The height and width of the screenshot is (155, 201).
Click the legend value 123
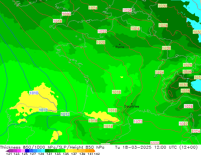click(16, 154)
